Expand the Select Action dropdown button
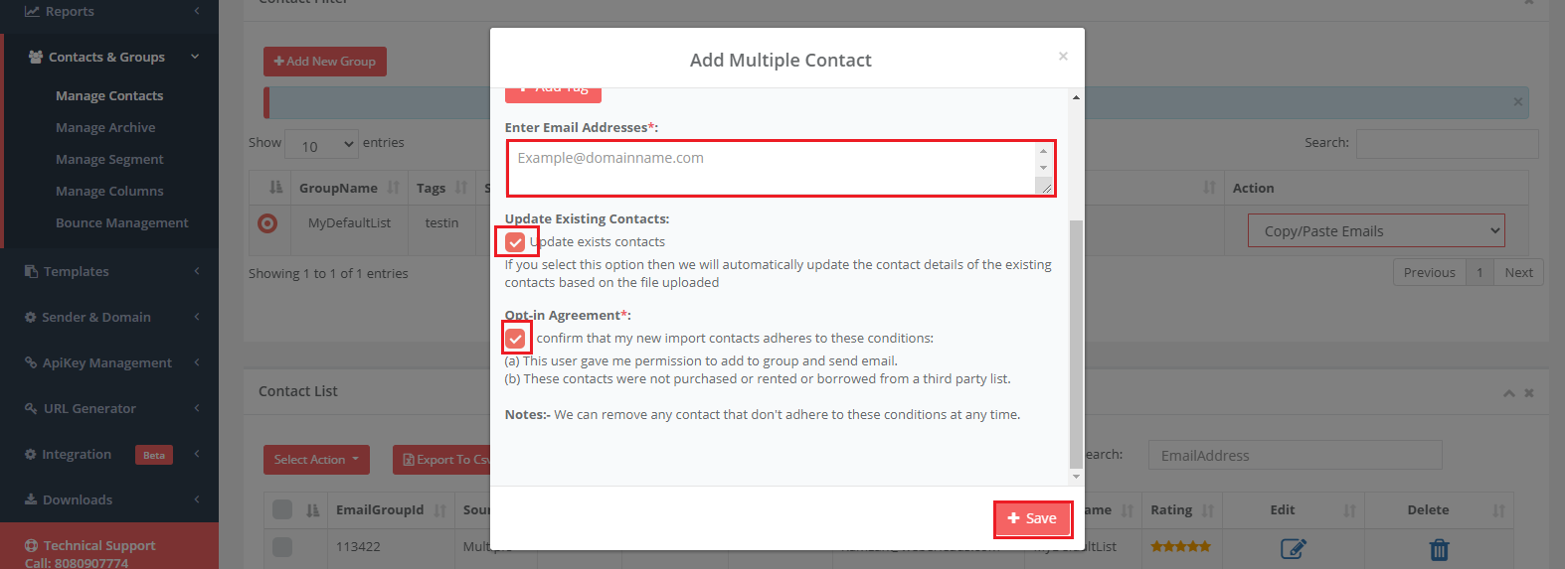The height and width of the screenshot is (569, 1565). (x=316, y=460)
